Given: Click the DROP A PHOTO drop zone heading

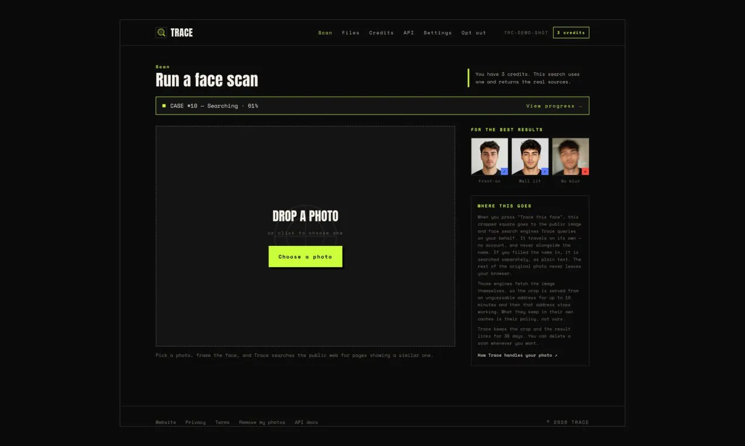Looking at the screenshot, I should [x=305, y=216].
